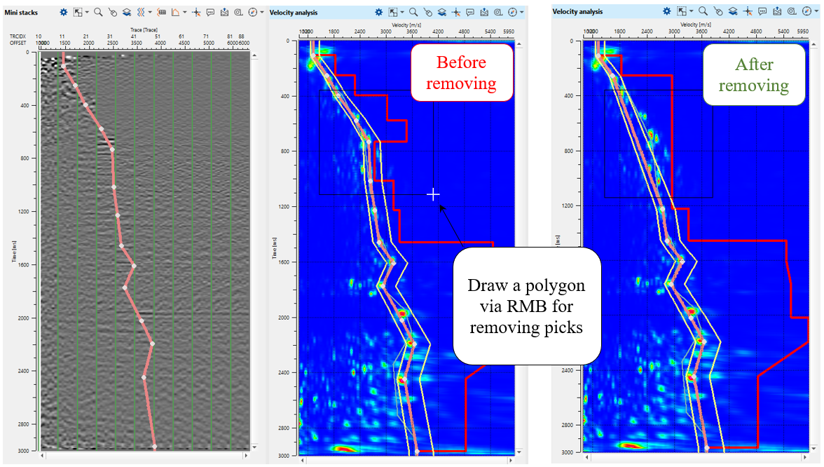Expand wiggle display dropdown arrow in Mini stacks
Image resolution: width=824 pixels, height=467 pixels.
(x=150, y=12)
